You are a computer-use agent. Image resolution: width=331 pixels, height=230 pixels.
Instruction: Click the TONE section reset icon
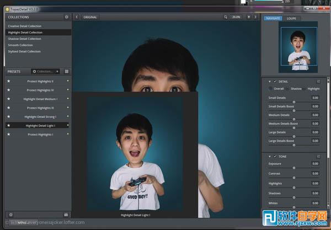318,157
